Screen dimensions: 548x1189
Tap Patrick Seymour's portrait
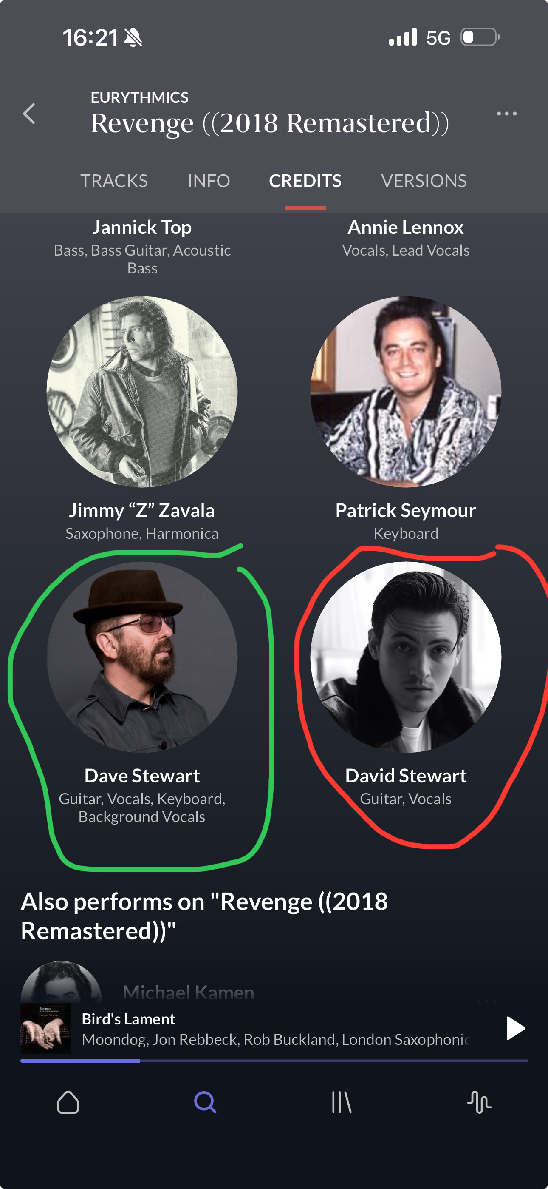(406, 391)
